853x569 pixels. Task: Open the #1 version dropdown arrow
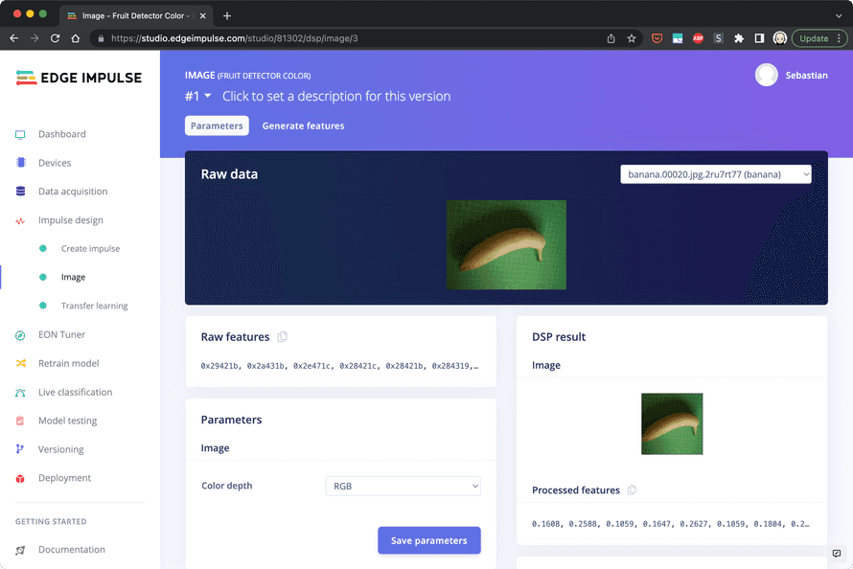207,96
